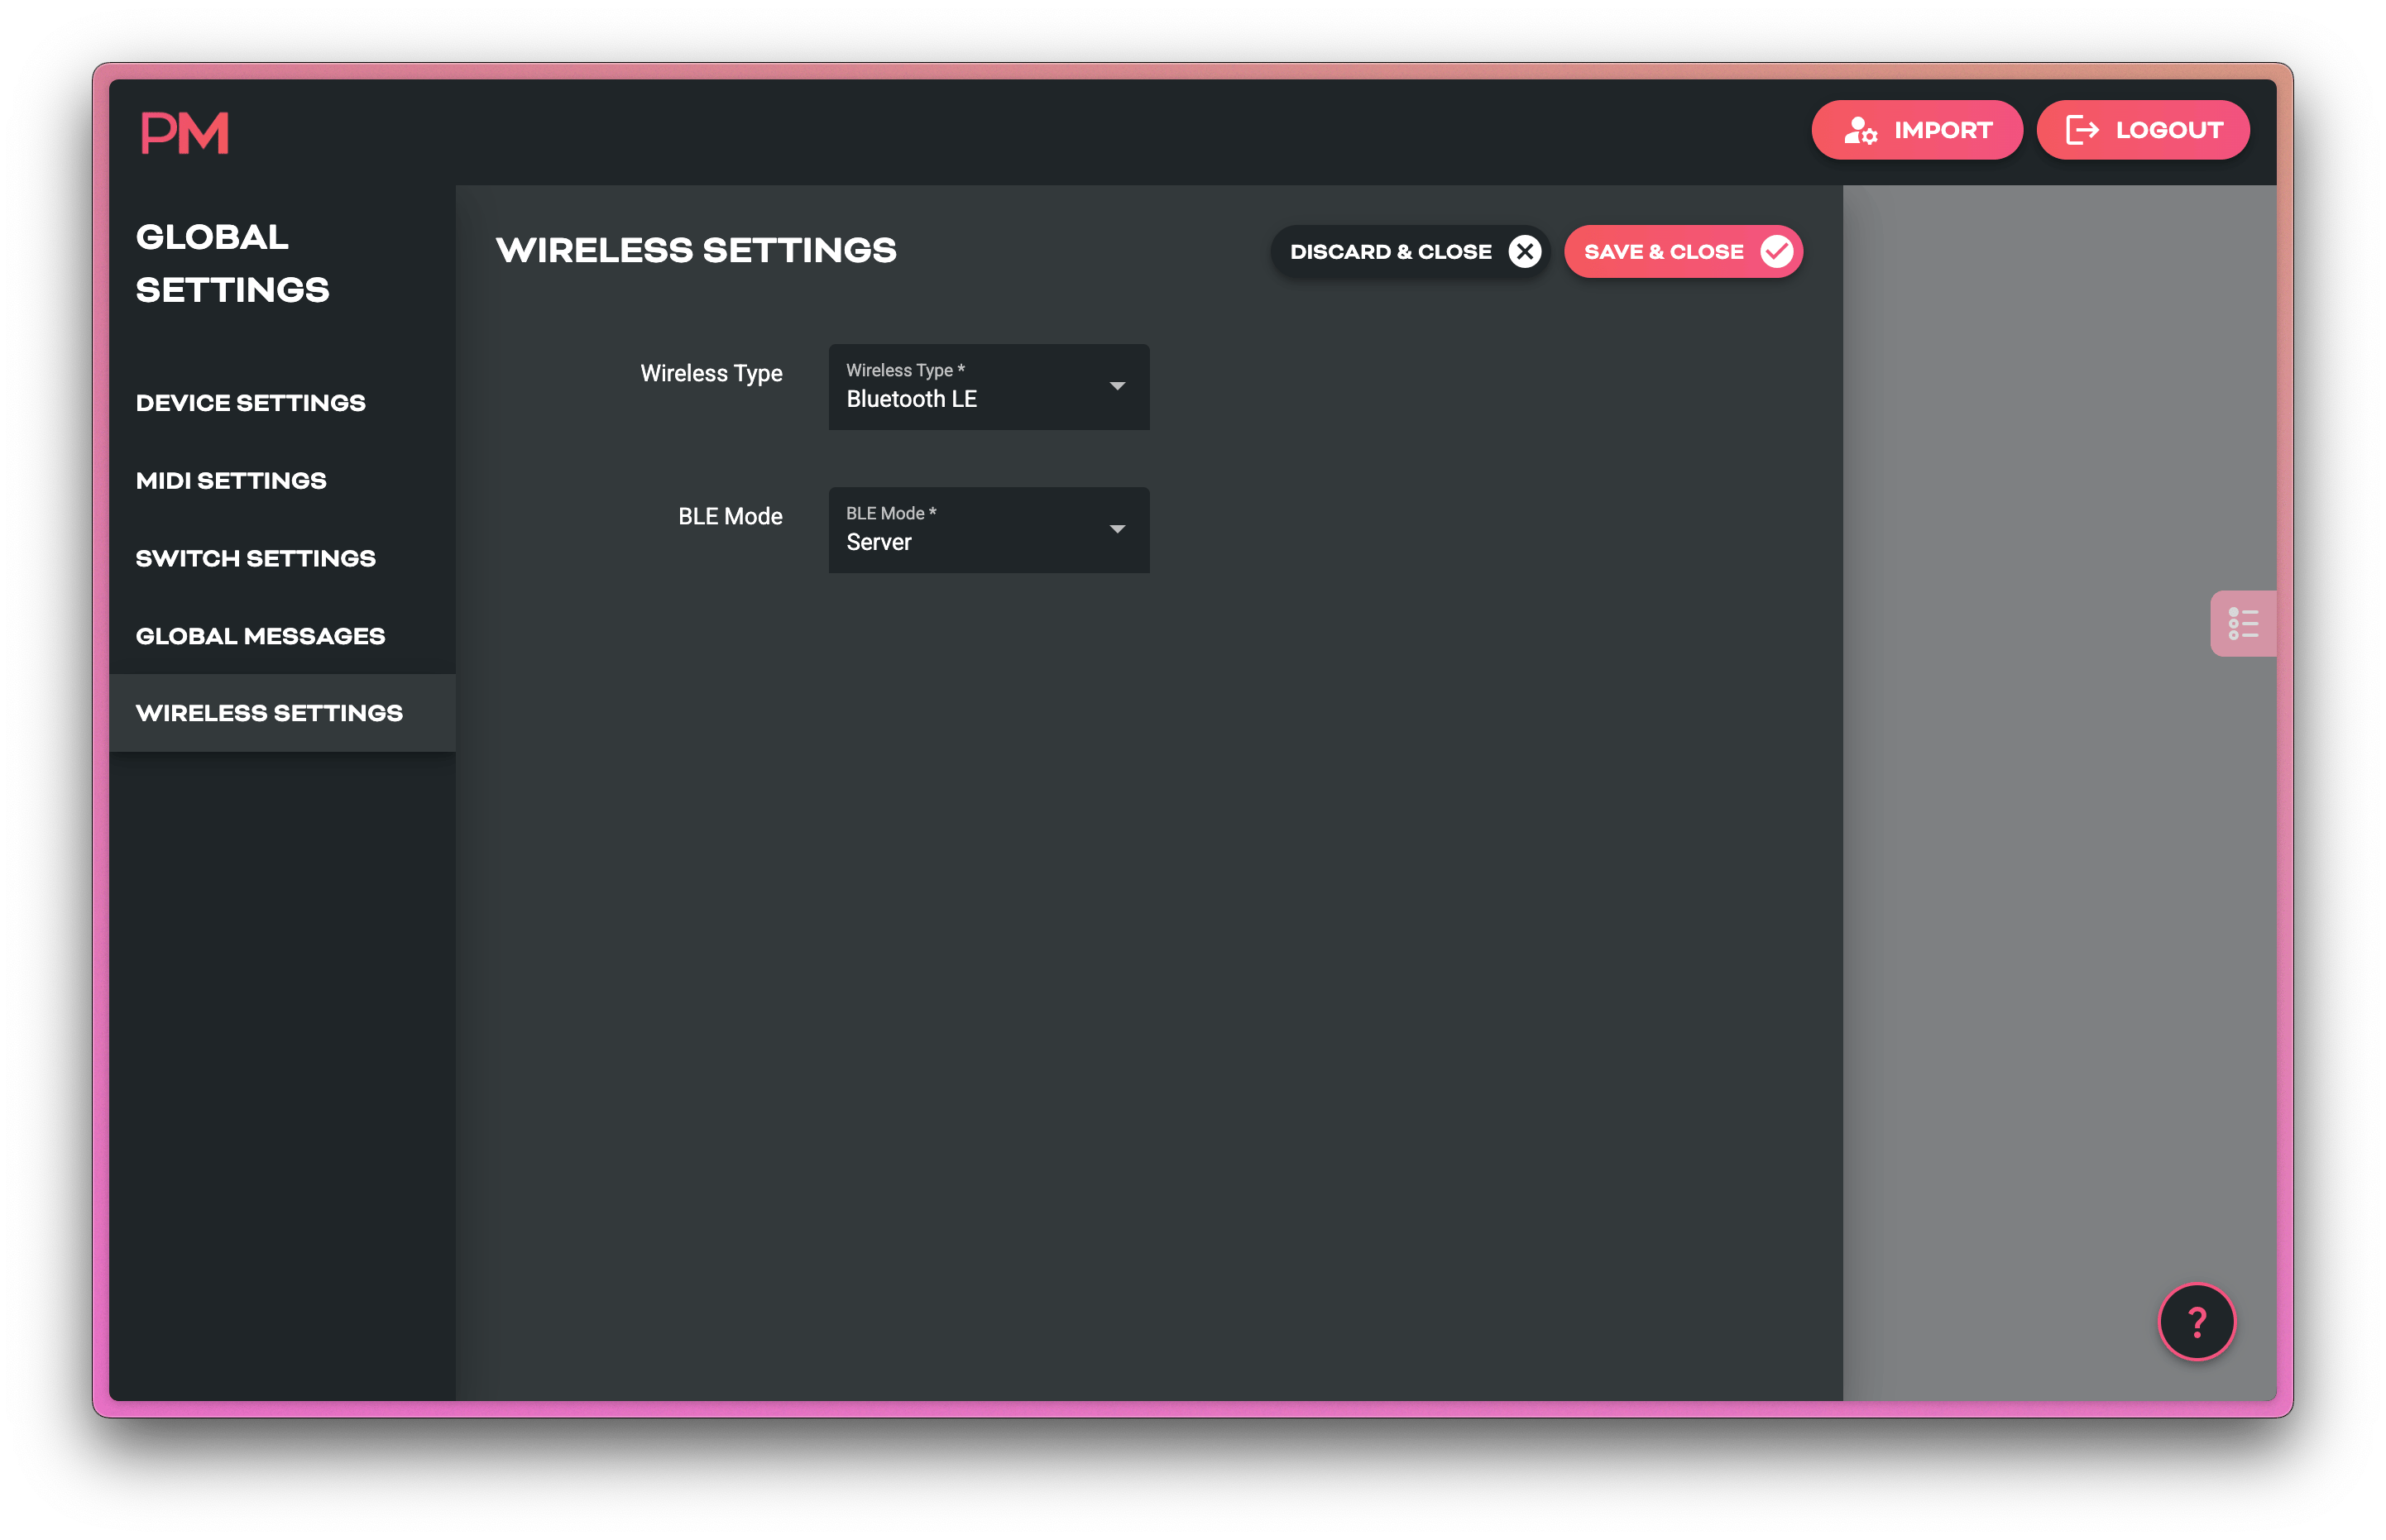Click the X icon on Discard & Close

[x=1524, y=251]
